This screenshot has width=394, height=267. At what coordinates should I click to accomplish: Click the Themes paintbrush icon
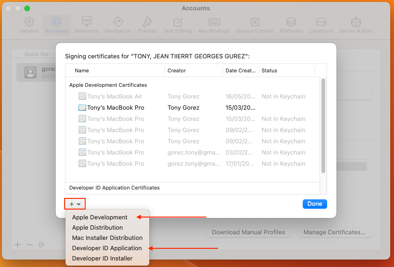click(147, 22)
